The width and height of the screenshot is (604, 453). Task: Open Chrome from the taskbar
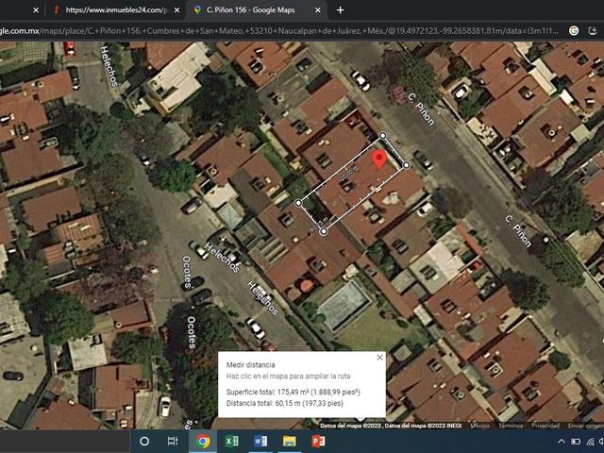pos(203,441)
